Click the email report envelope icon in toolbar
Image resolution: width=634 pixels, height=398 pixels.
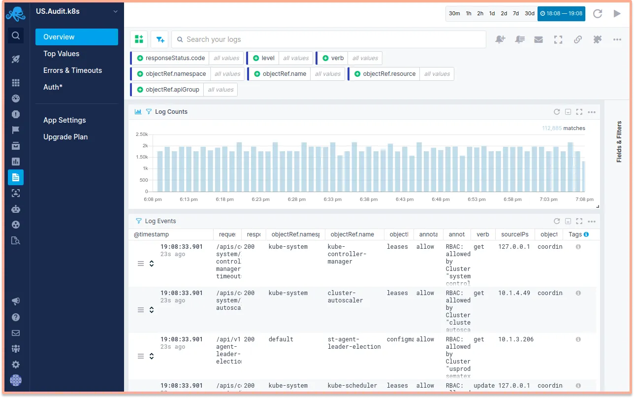click(539, 39)
